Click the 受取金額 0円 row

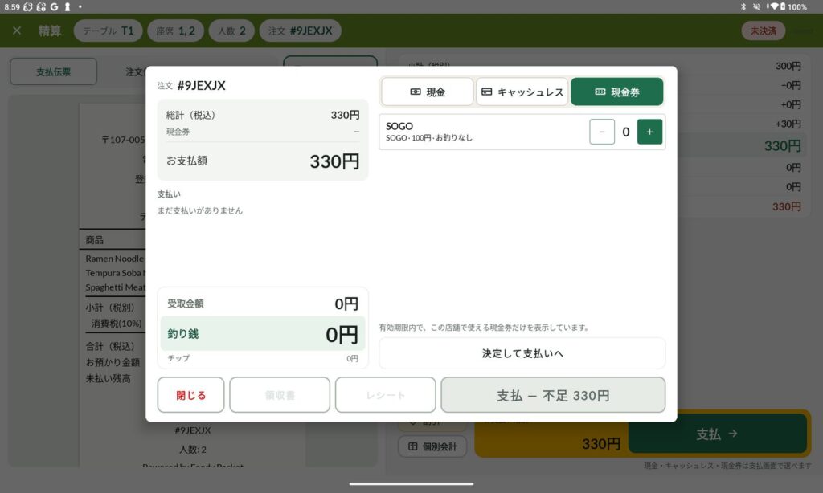(x=263, y=304)
